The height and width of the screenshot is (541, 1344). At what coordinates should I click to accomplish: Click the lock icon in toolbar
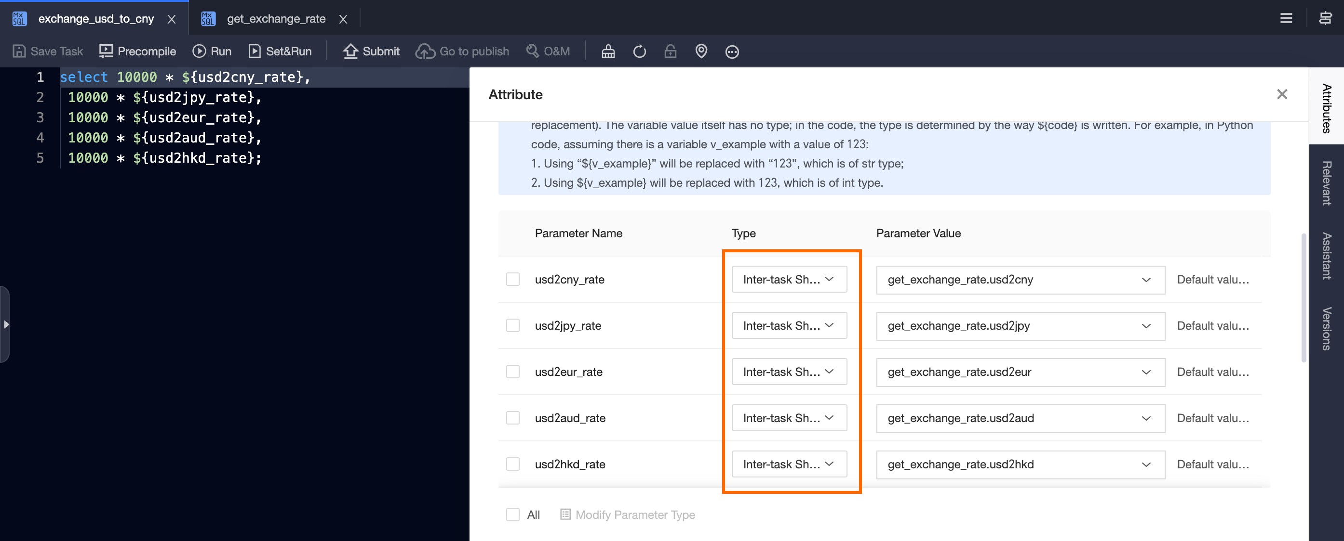tap(670, 51)
